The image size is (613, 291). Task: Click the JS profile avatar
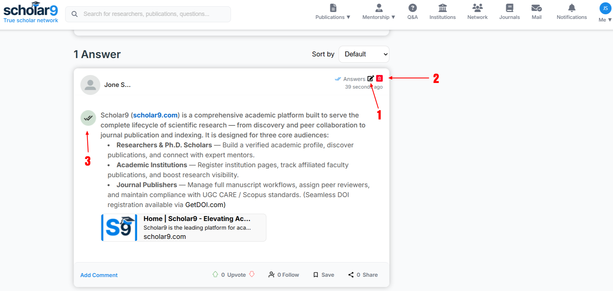(605, 8)
